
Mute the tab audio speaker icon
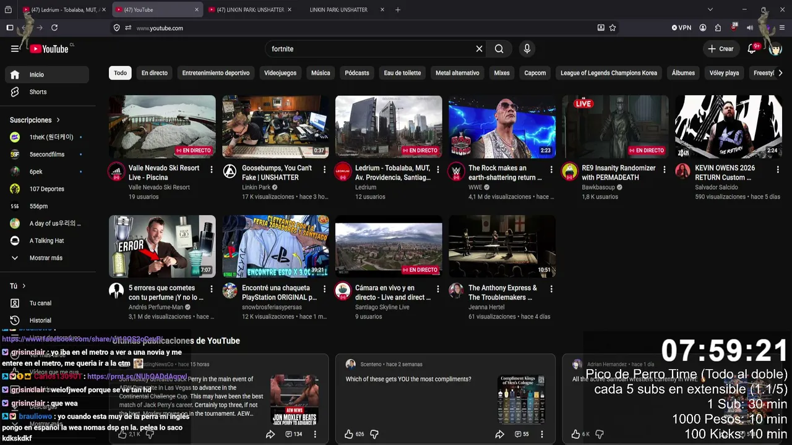(749, 28)
